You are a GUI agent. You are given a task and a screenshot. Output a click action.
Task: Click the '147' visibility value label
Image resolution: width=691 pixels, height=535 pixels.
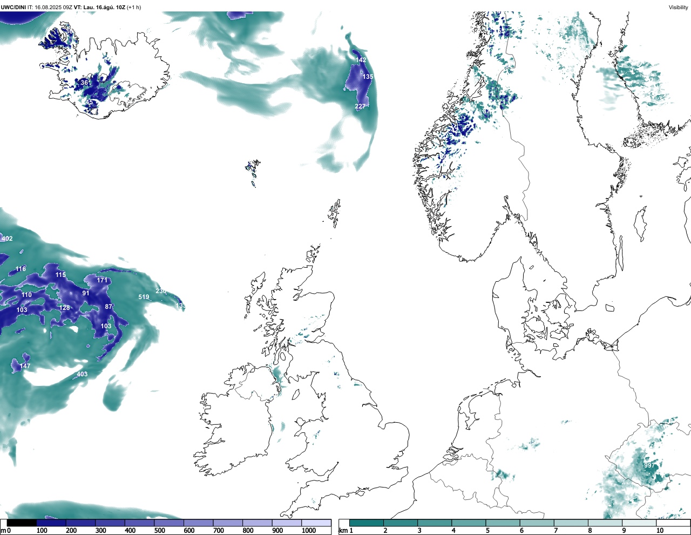point(25,366)
